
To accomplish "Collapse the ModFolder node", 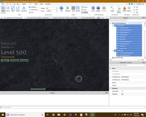I will tap(113, 51).
